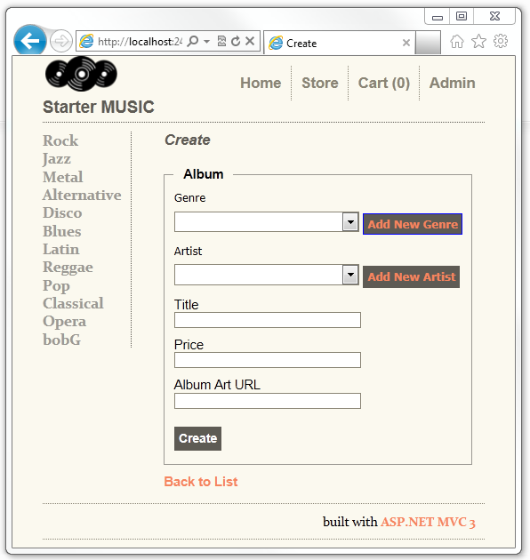
Task: Refresh the page with reload icon
Action: click(236, 41)
